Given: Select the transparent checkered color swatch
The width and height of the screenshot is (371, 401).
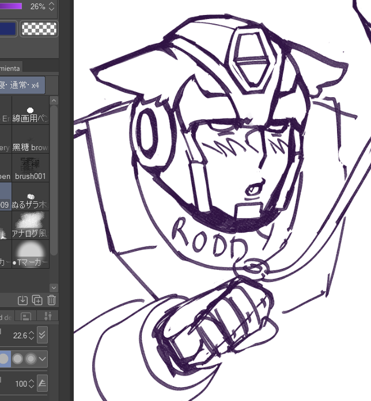Looking at the screenshot, I should (x=39, y=28).
